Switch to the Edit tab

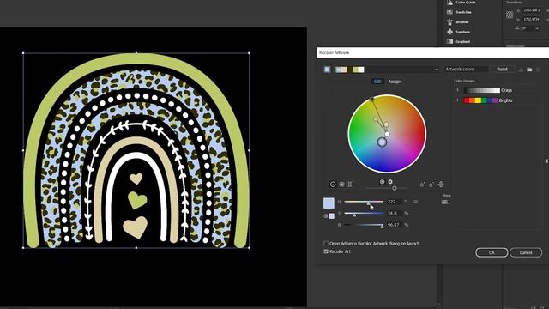point(377,82)
